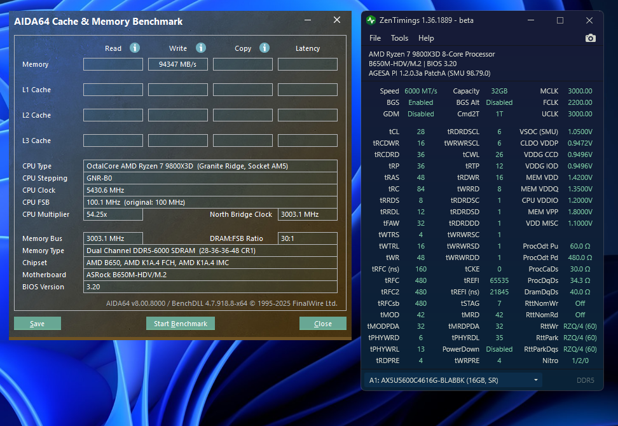Click the Memory Type DDR5-6000 field
This screenshot has width=618, height=426.
210,251
